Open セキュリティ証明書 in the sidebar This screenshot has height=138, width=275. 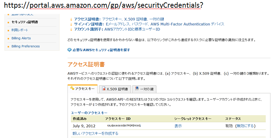click(25, 22)
